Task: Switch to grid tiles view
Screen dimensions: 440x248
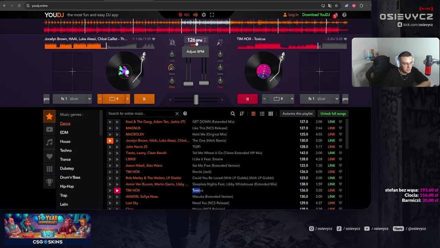Action: coord(271,114)
